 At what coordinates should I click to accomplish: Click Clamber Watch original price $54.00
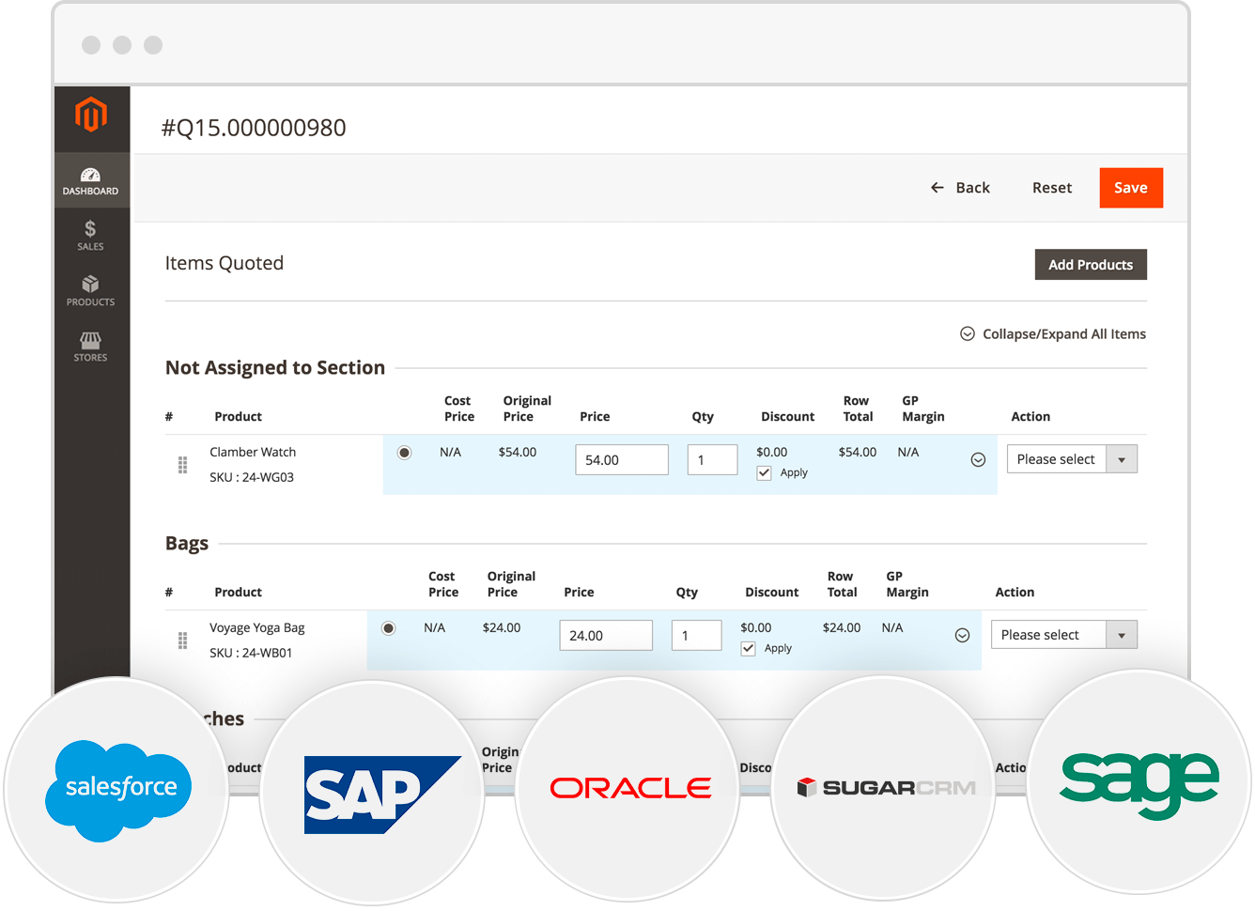[x=518, y=453]
